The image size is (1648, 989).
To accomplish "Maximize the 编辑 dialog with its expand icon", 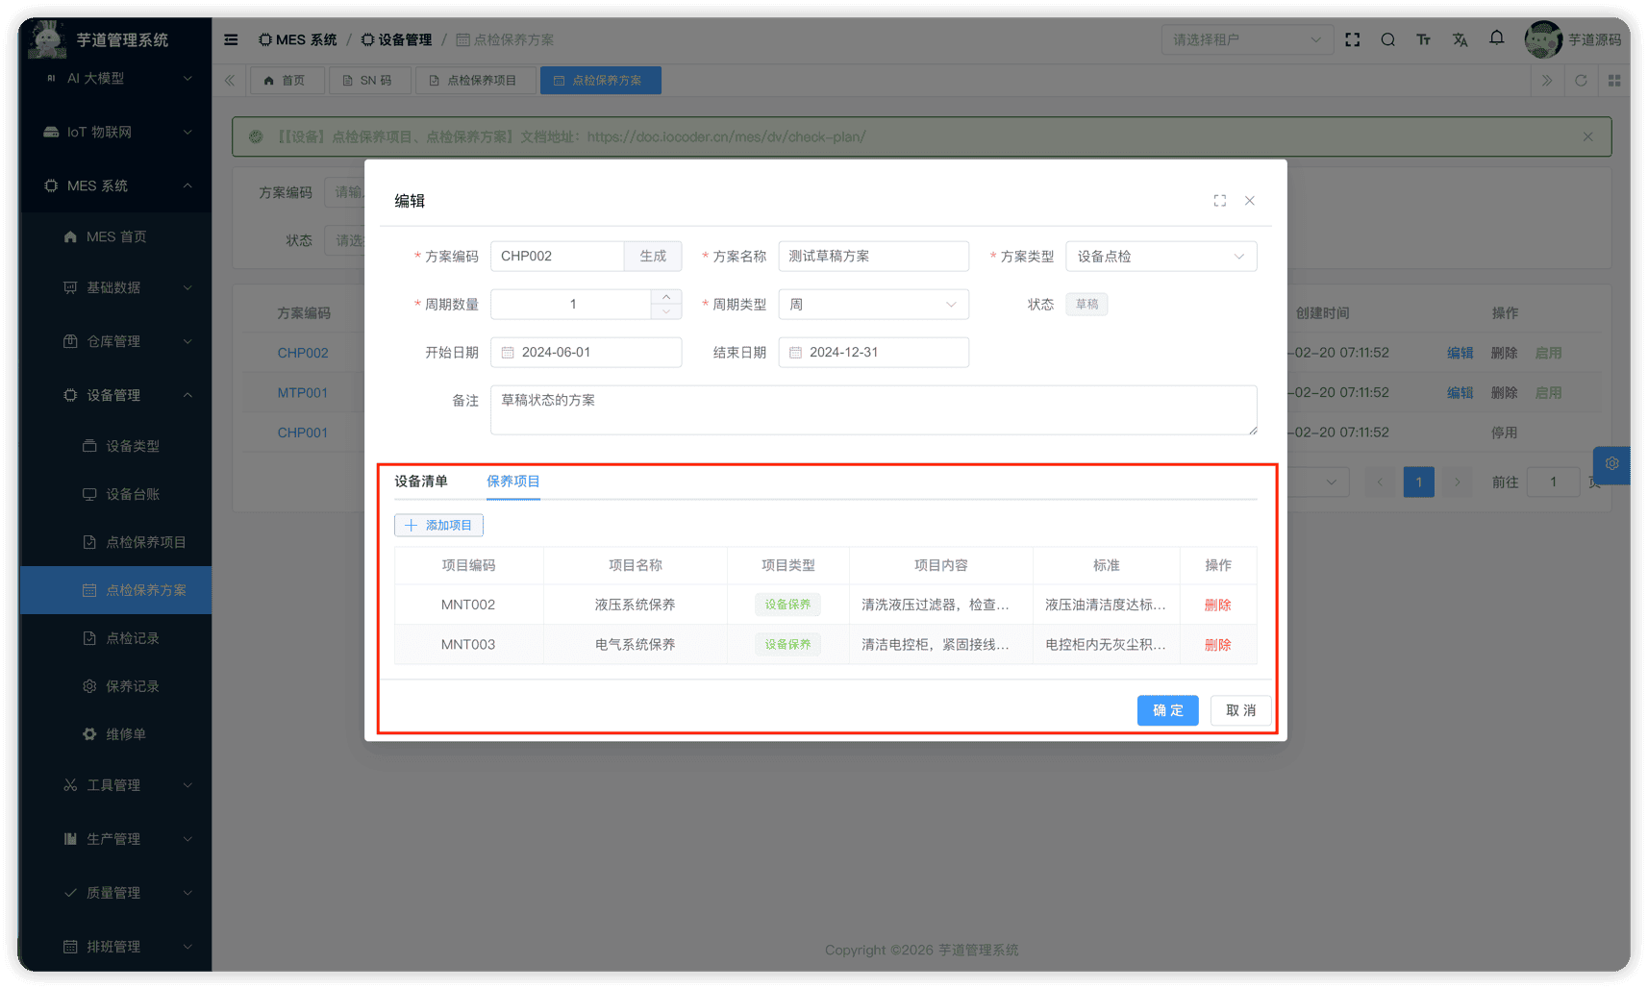I will pos(1219,200).
